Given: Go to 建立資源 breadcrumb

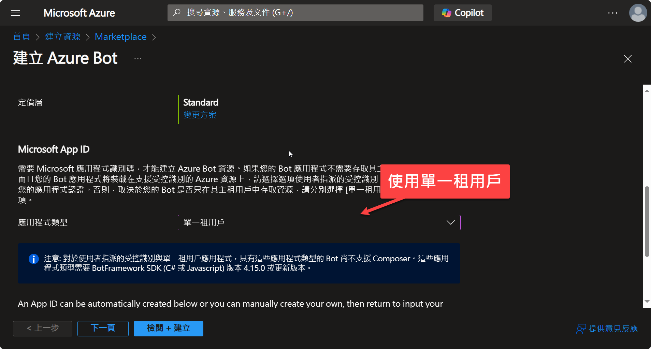Looking at the screenshot, I should tap(62, 37).
